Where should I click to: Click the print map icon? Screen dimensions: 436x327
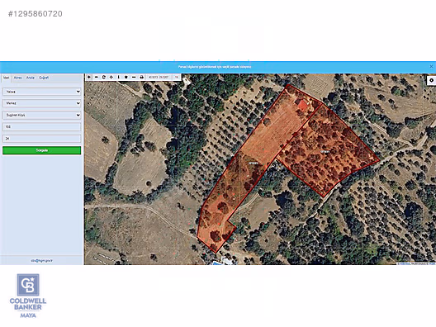click(x=141, y=77)
